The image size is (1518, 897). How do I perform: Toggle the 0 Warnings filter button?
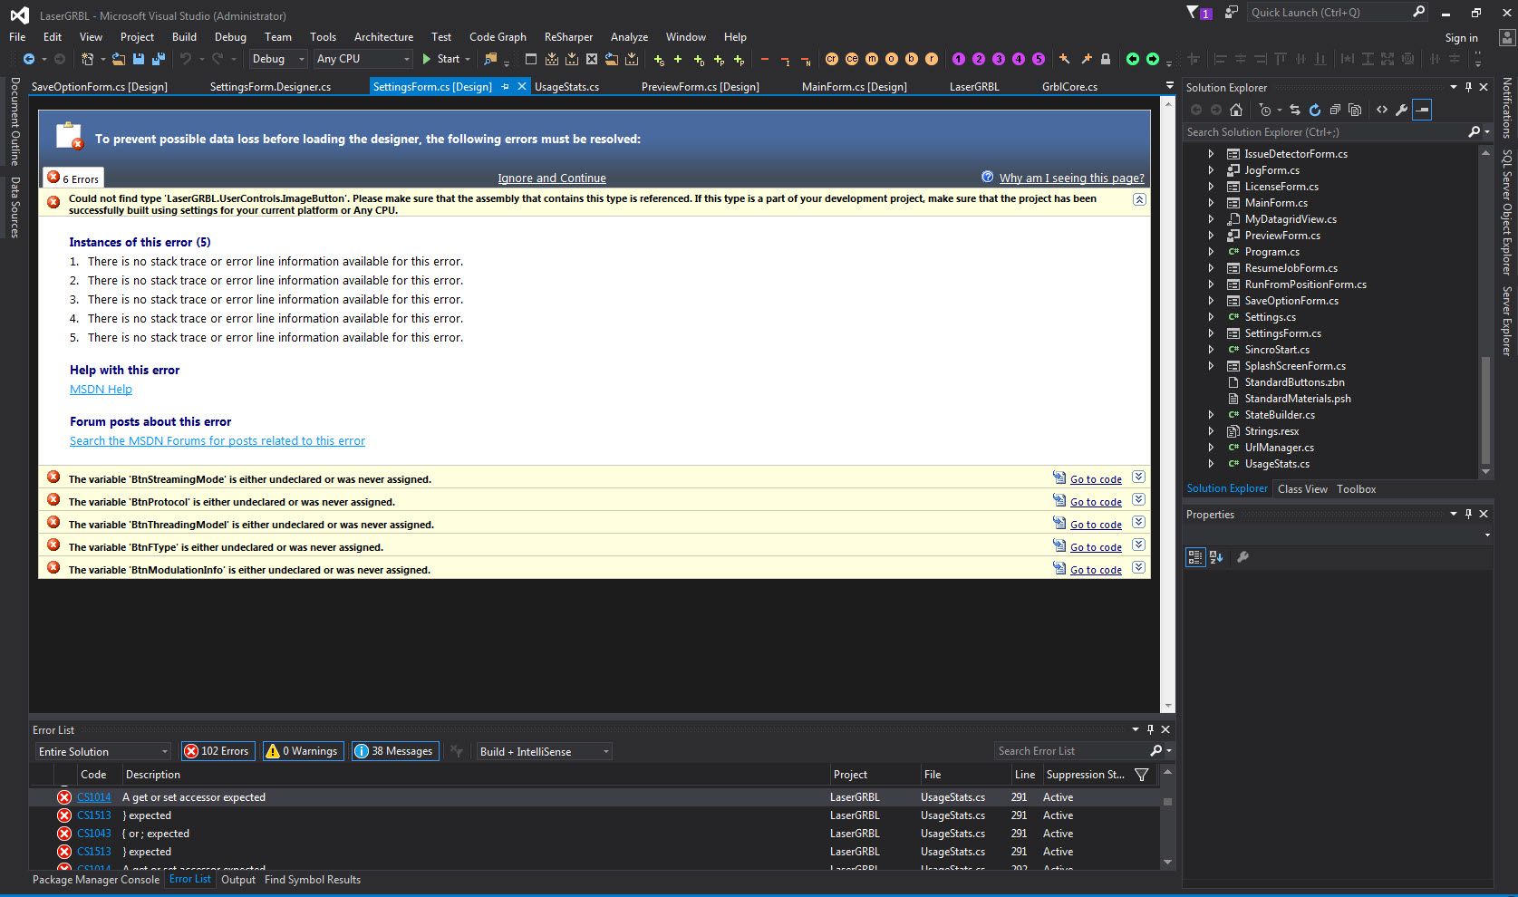(303, 751)
